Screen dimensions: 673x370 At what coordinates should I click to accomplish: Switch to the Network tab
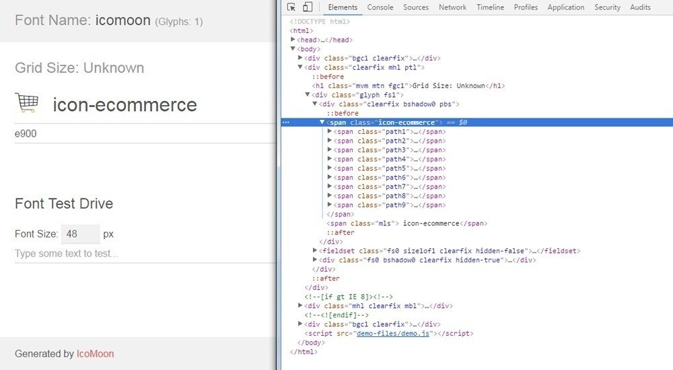click(x=452, y=7)
